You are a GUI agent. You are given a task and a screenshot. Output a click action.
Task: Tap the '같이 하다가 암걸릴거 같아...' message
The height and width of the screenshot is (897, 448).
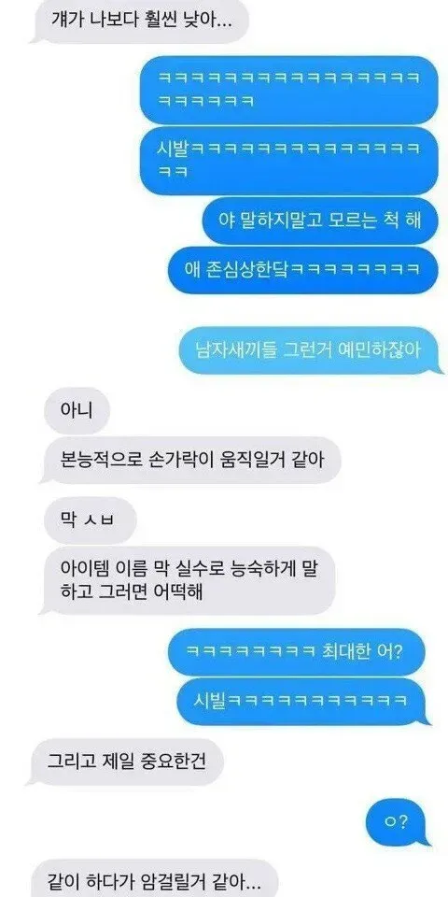(x=154, y=878)
